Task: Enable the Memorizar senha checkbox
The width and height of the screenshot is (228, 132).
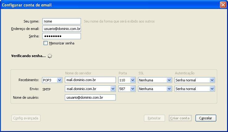Action: (45, 43)
